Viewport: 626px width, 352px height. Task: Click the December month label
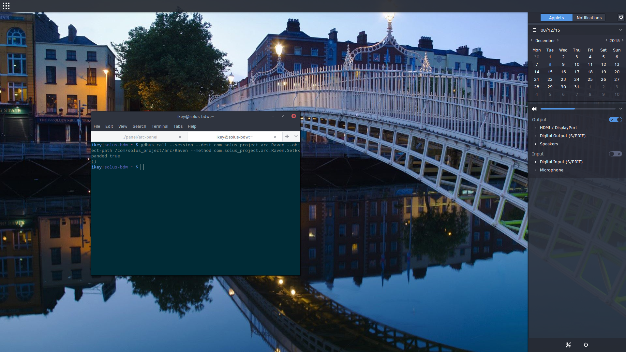(x=545, y=40)
